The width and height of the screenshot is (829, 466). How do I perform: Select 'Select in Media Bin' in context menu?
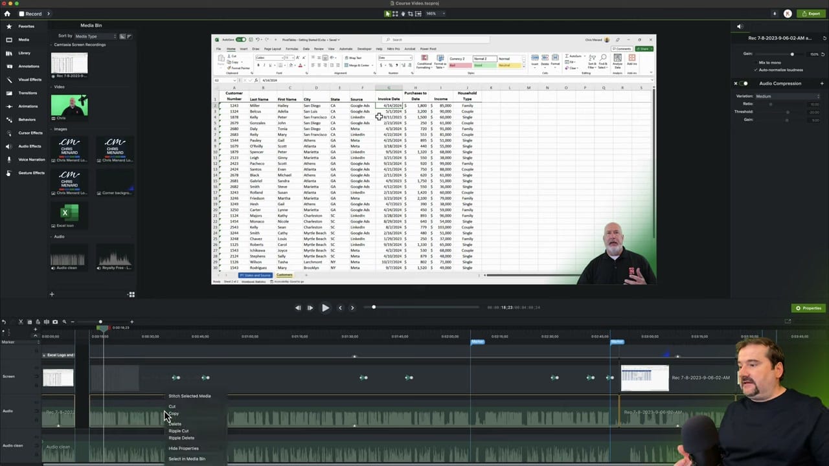click(187, 458)
